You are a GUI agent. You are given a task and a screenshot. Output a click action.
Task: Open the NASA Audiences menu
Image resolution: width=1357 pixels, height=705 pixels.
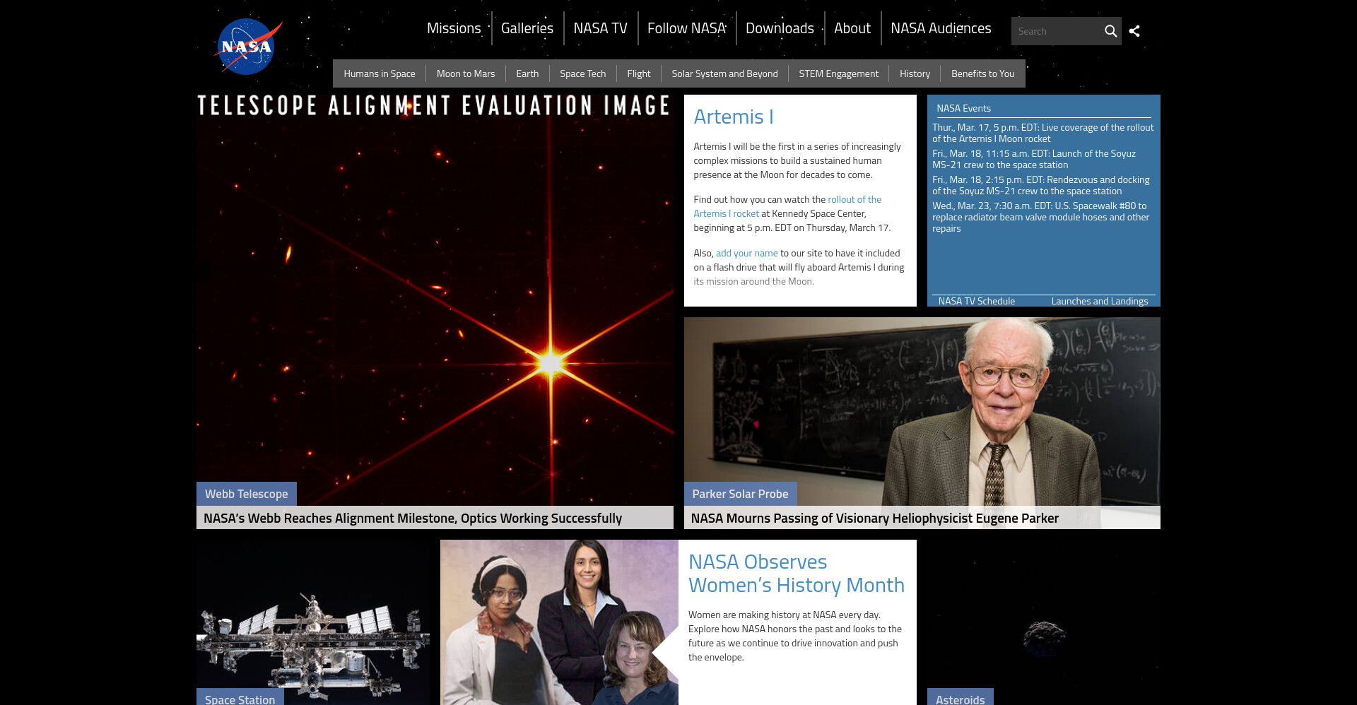pos(941,28)
